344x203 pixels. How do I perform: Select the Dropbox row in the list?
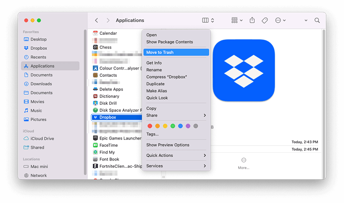pos(117,117)
